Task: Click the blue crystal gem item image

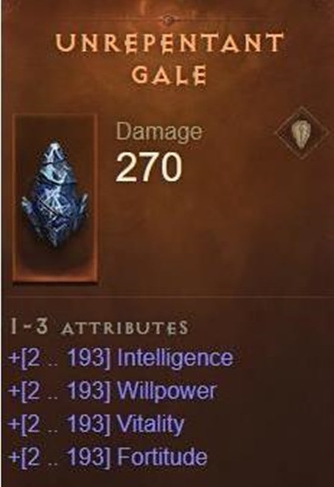Action: (55, 195)
